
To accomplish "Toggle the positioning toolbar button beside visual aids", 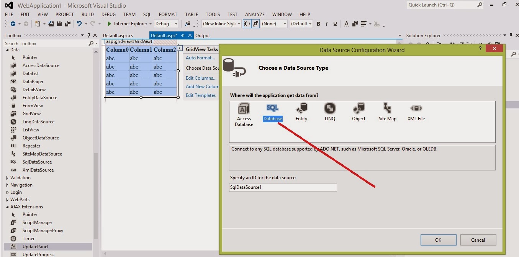I will [255, 24].
